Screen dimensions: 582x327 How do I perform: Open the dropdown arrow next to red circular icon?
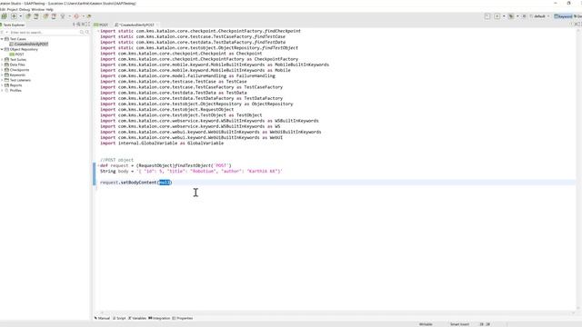coord(83,16)
